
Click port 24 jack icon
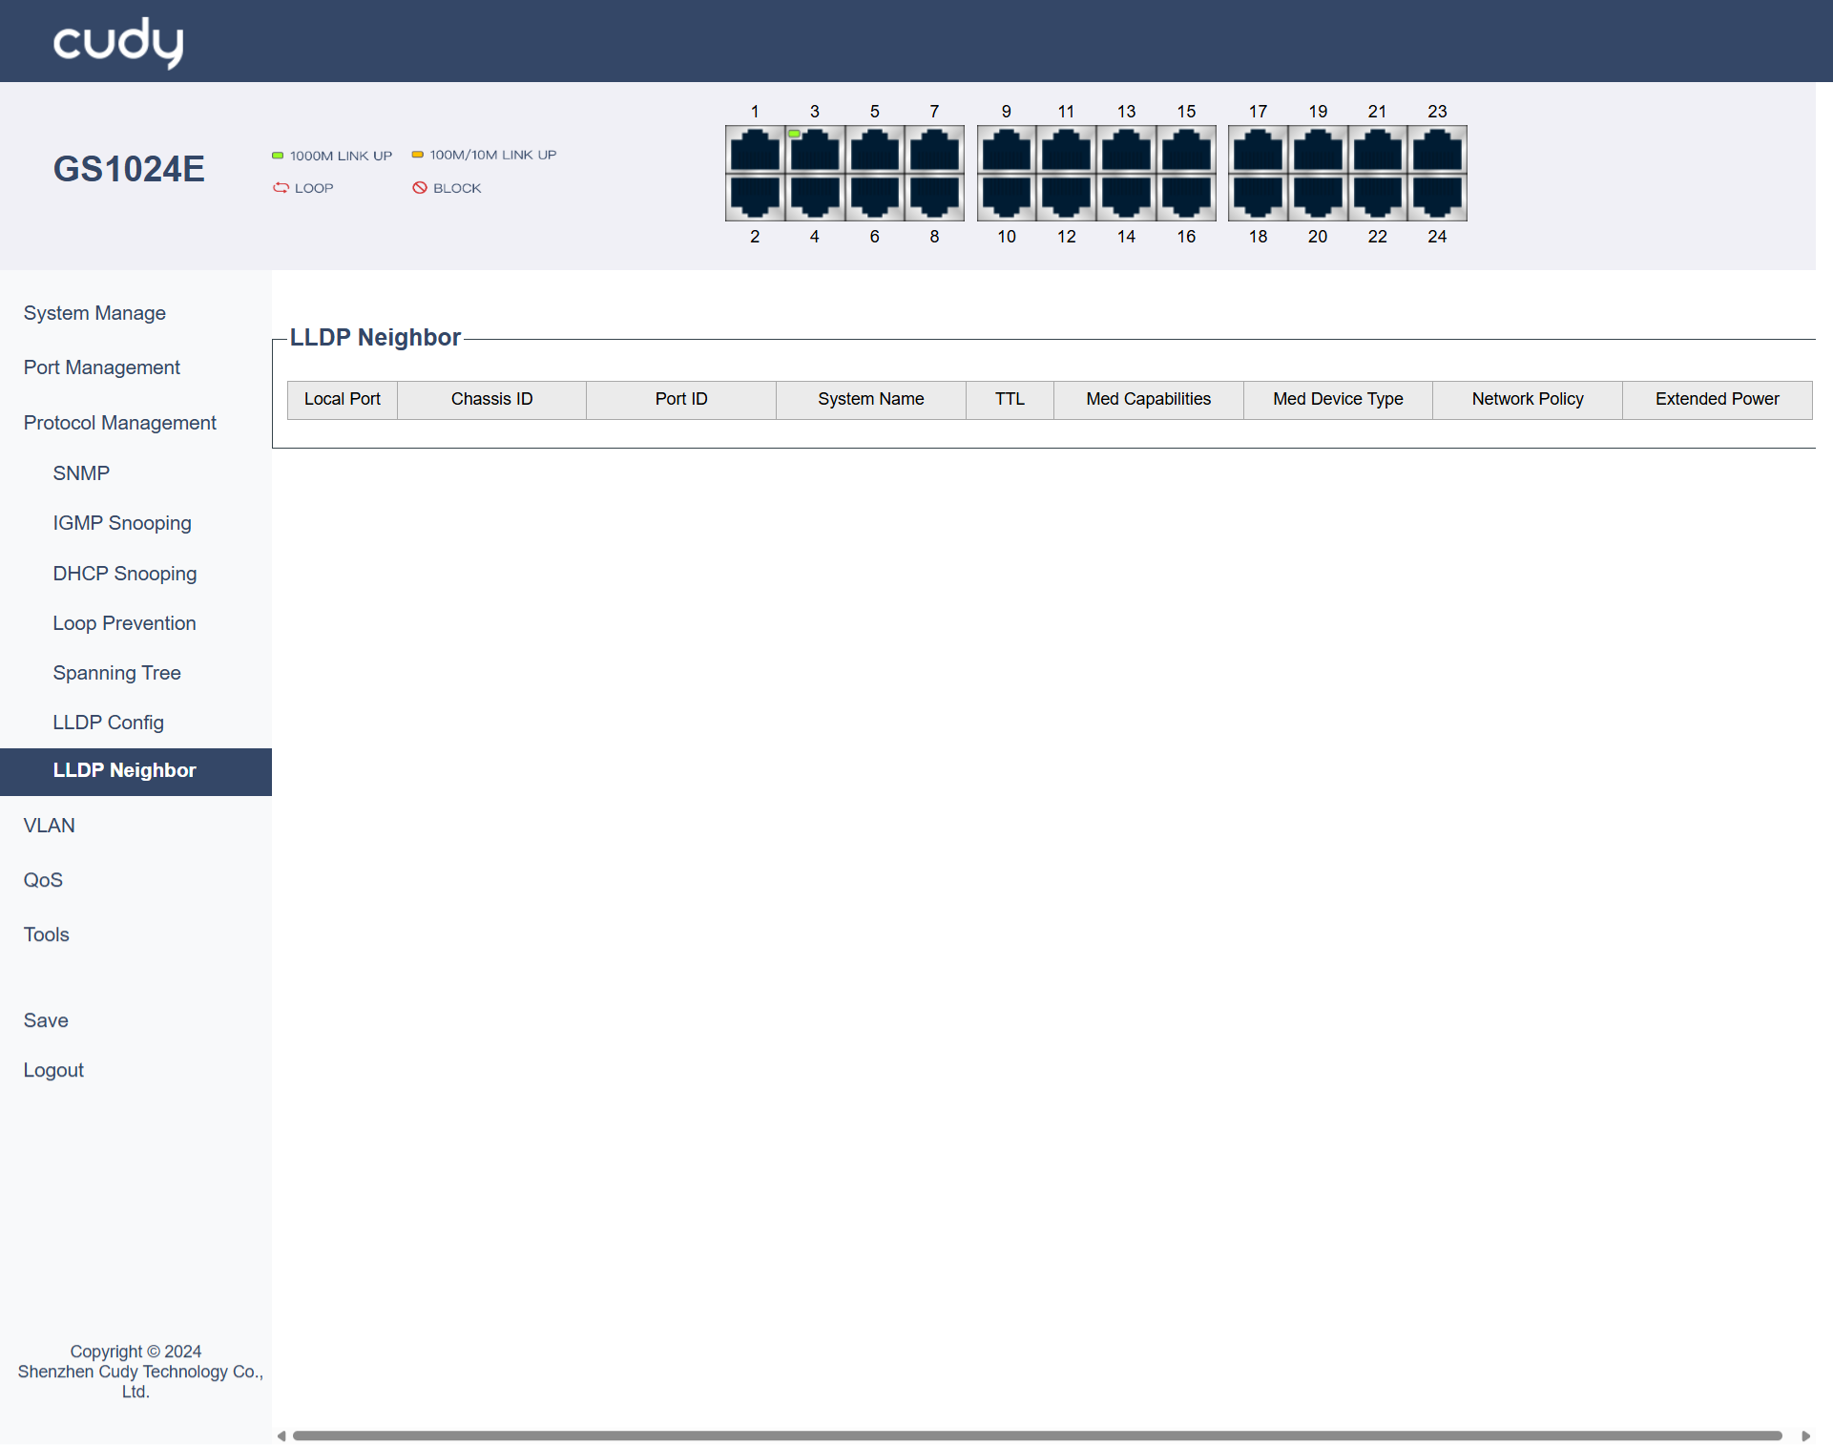click(1437, 197)
